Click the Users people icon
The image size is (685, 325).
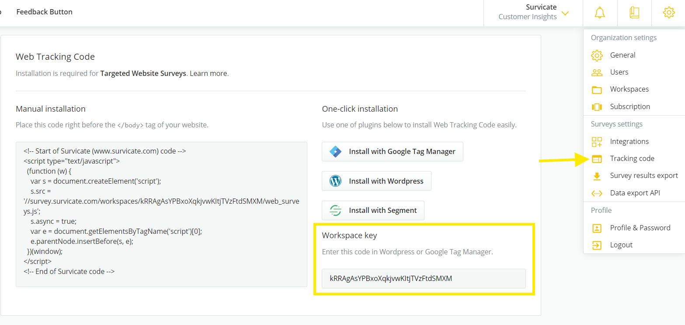597,72
